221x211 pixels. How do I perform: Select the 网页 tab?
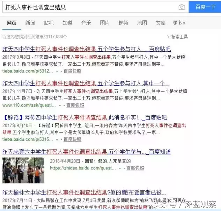point(12,23)
